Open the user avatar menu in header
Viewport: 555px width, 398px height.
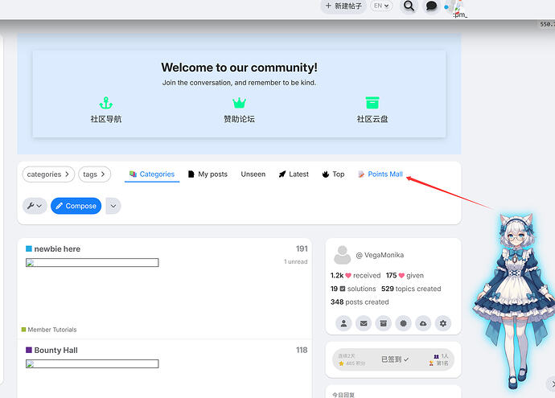coord(457,8)
